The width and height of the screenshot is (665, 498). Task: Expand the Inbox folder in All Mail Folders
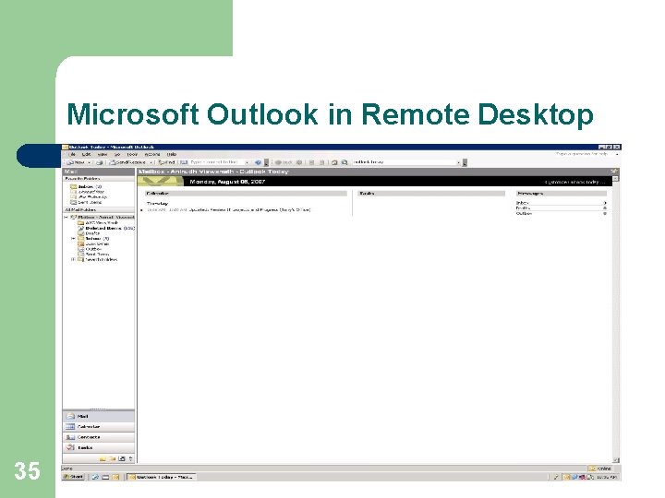pos(73,239)
